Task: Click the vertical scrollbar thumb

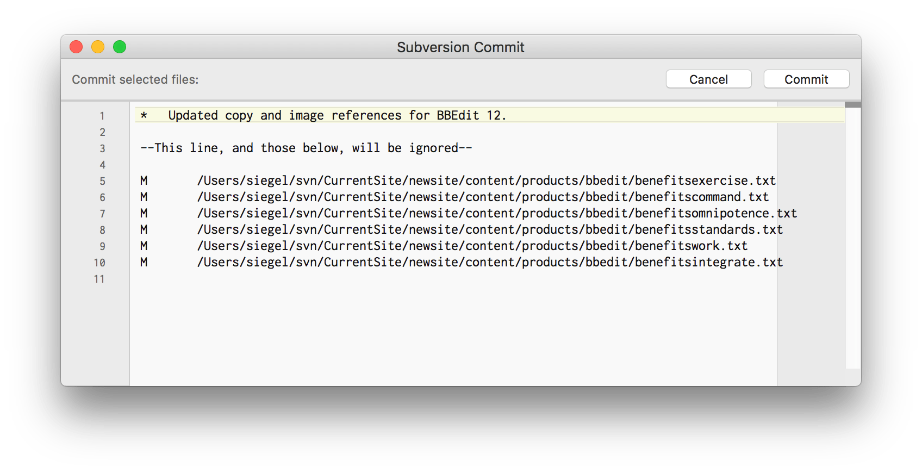Action: pyautogui.click(x=853, y=104)
